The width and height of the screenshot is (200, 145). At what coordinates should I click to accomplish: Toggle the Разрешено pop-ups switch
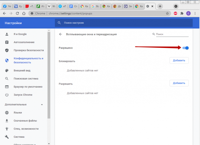click(x=185, y=48)
